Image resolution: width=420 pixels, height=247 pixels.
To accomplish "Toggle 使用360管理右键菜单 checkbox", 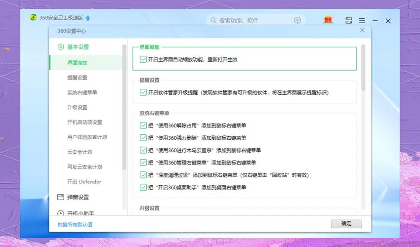I will coord(143,163).
